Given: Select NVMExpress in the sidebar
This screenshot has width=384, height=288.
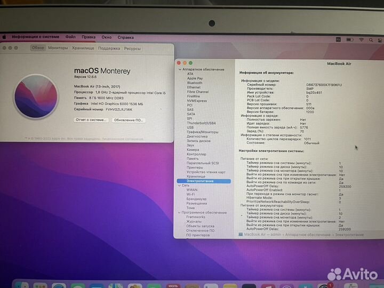Looking at the screenshot, I should [197, 101].
